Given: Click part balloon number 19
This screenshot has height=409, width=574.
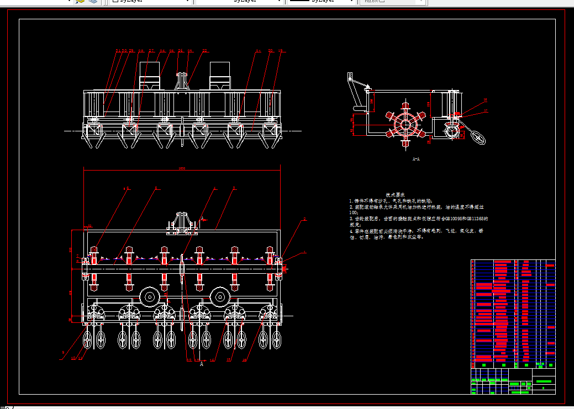Looking at the screenshot, I should 281,51.
